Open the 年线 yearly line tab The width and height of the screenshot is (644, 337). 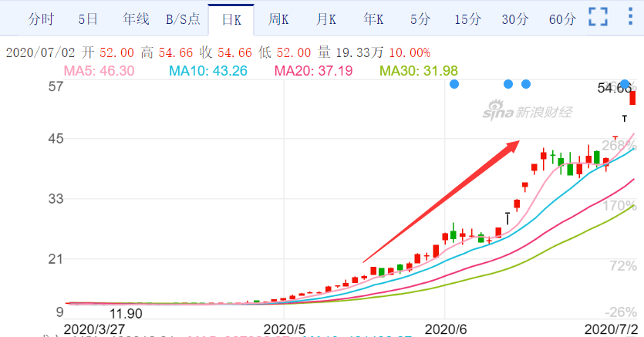136,19
